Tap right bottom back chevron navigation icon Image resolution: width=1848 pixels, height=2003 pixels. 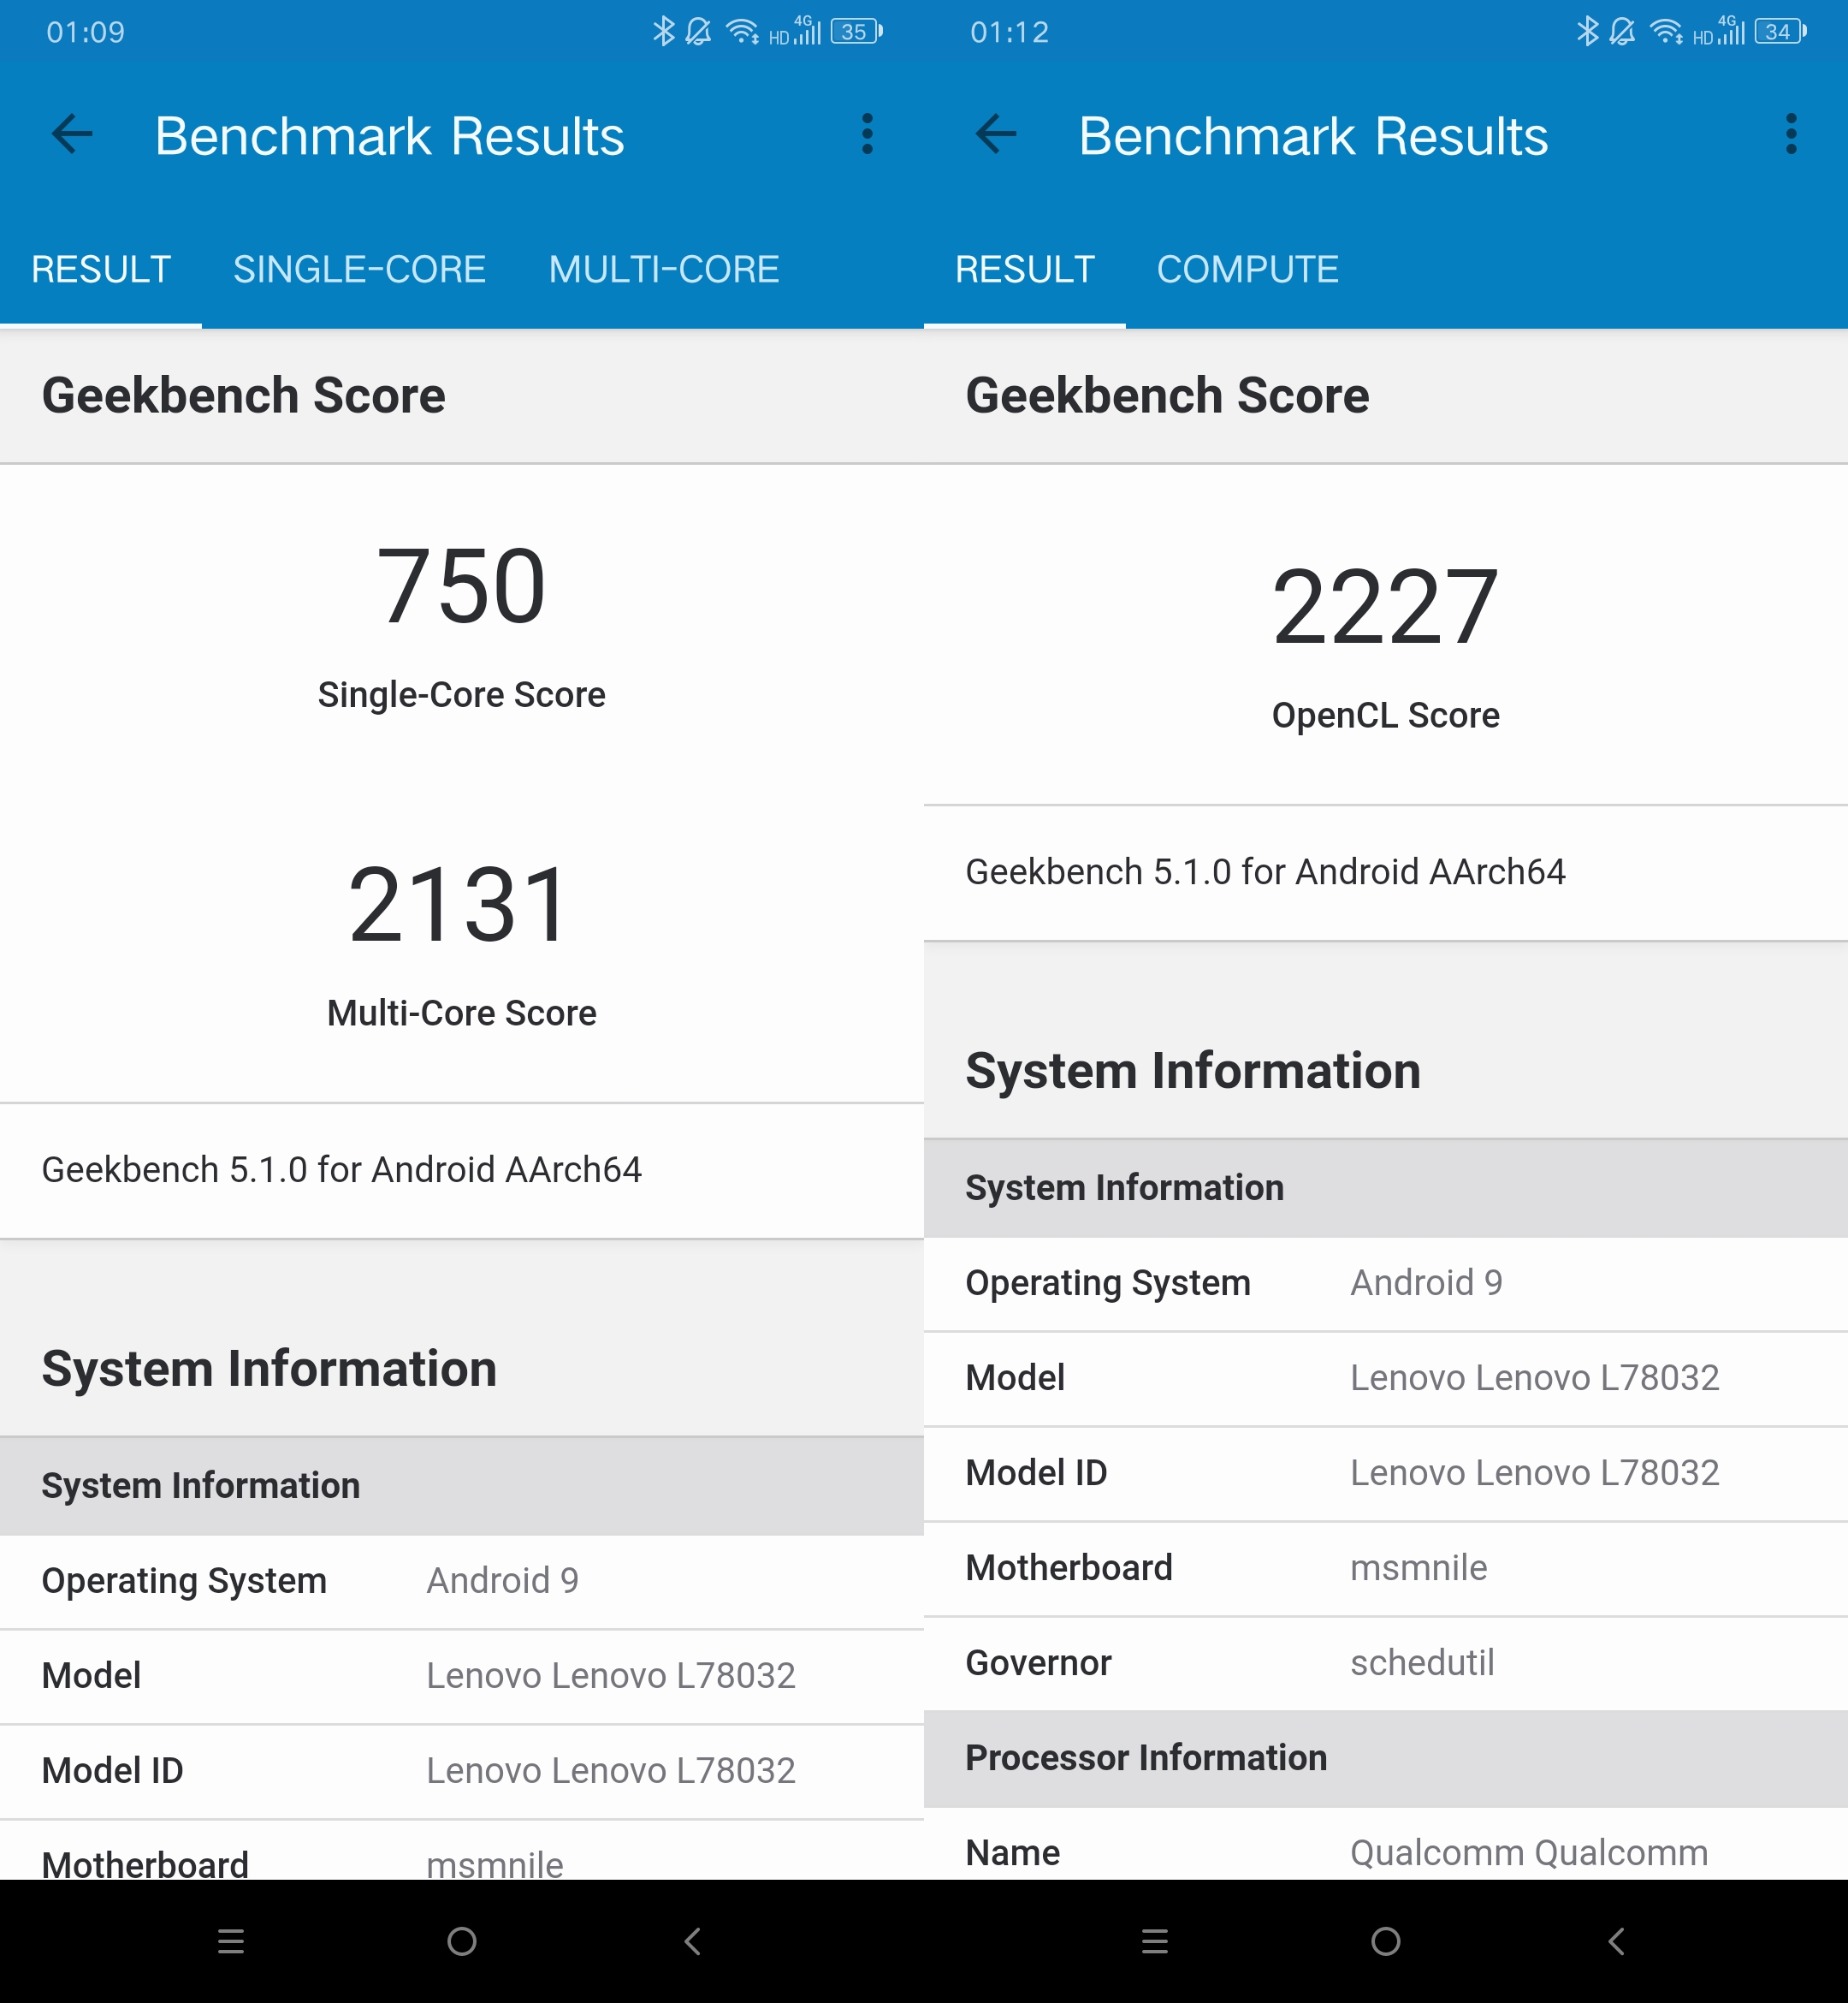(x=1616, y=1942)
